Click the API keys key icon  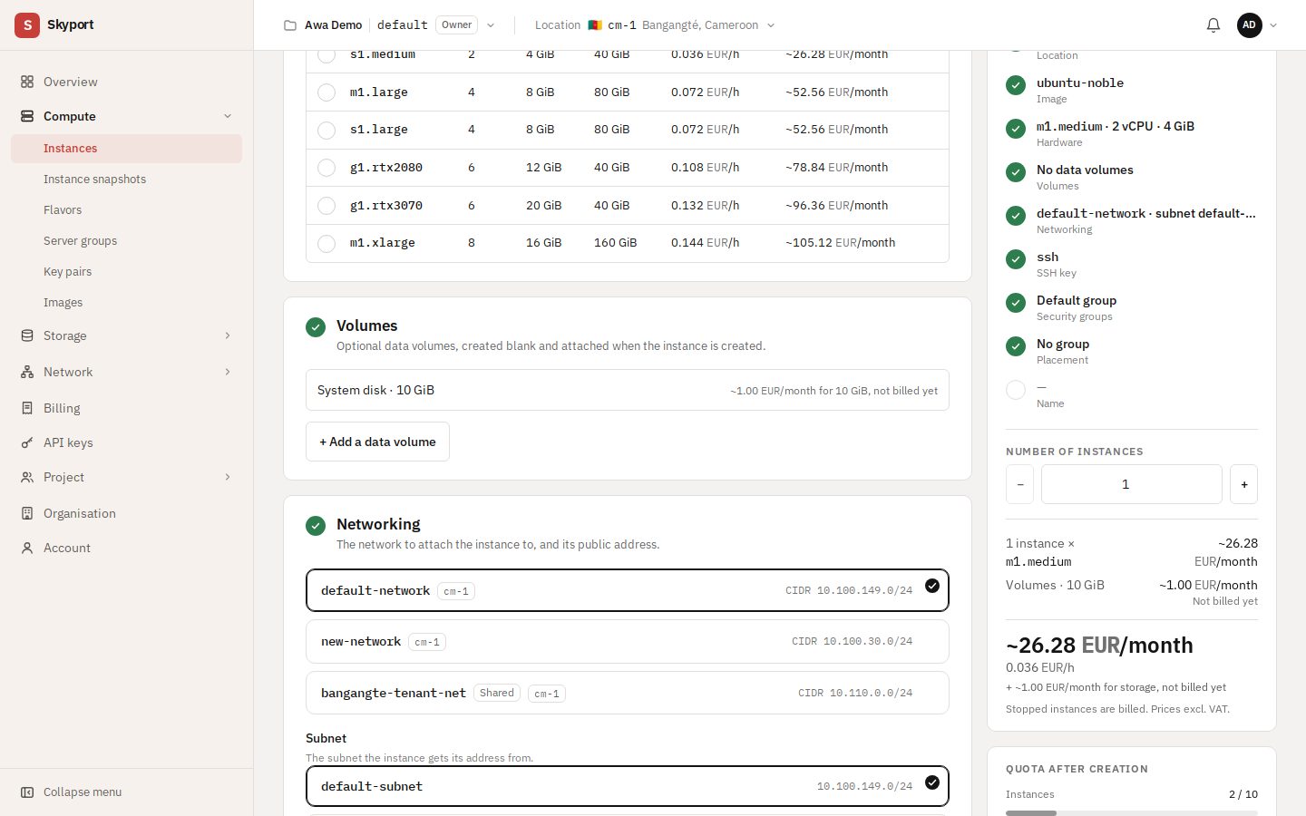pos(27,442)
